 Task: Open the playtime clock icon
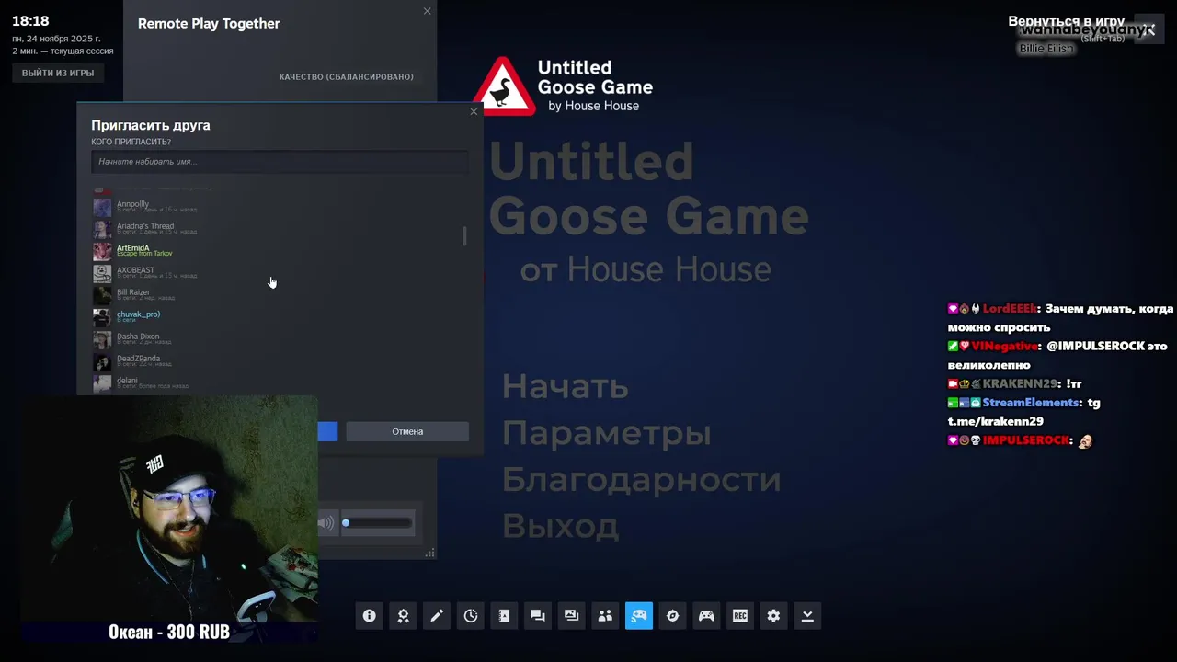[471, 616]
